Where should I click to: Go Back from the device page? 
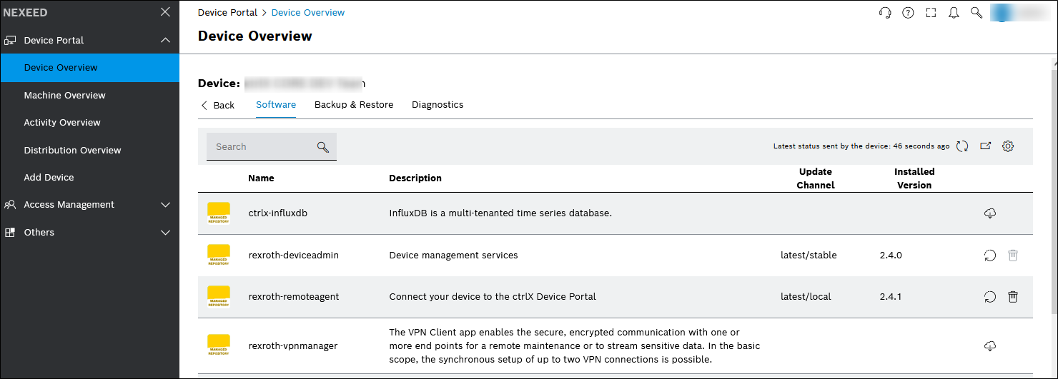(x=218, y=105)
